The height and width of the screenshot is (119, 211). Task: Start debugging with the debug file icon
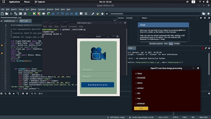pyautogui.click(x=53, y=14)
